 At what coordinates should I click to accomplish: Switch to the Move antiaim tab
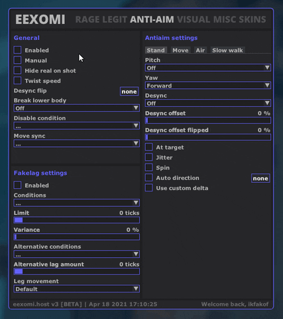pos(180,51)
